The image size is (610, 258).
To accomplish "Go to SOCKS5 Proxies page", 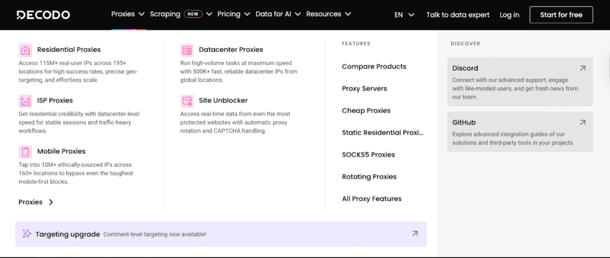I will [368, 155].
